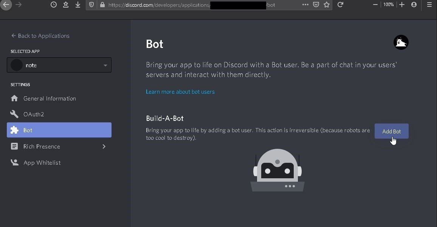
Task: Expand the Rich Presence submenu chevron
Action: [x=104, y=147]
